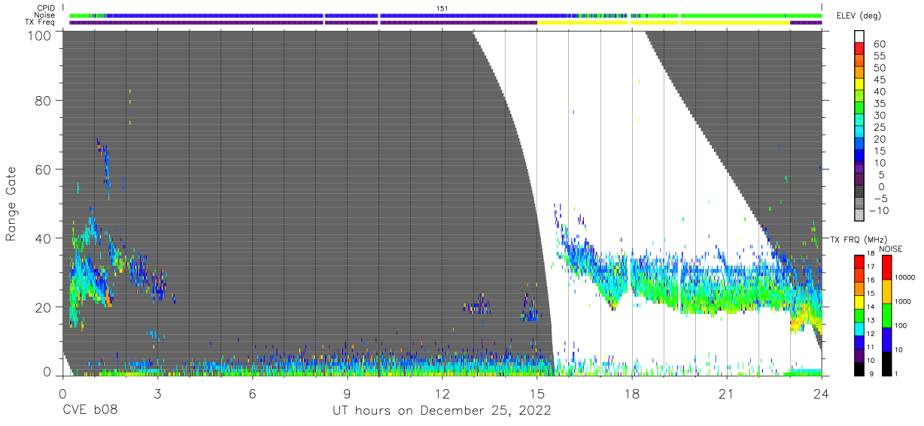Click the '60' label on the ELEV colorbar

click(x=880, y=44)
